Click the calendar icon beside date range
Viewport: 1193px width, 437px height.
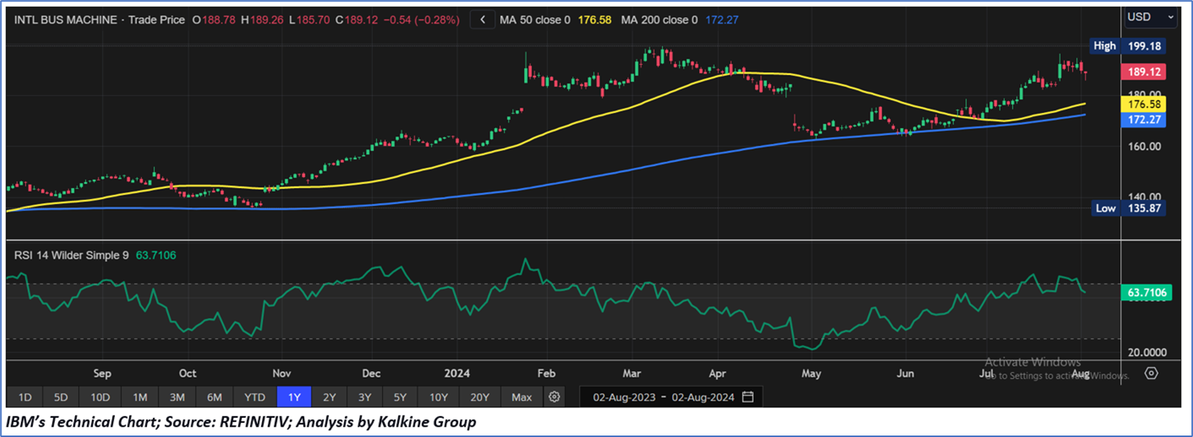tap(748, 397)
